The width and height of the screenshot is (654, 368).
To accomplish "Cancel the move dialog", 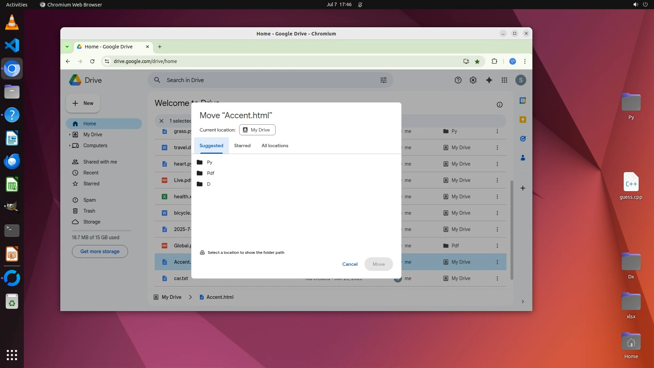I will (349, 264).
